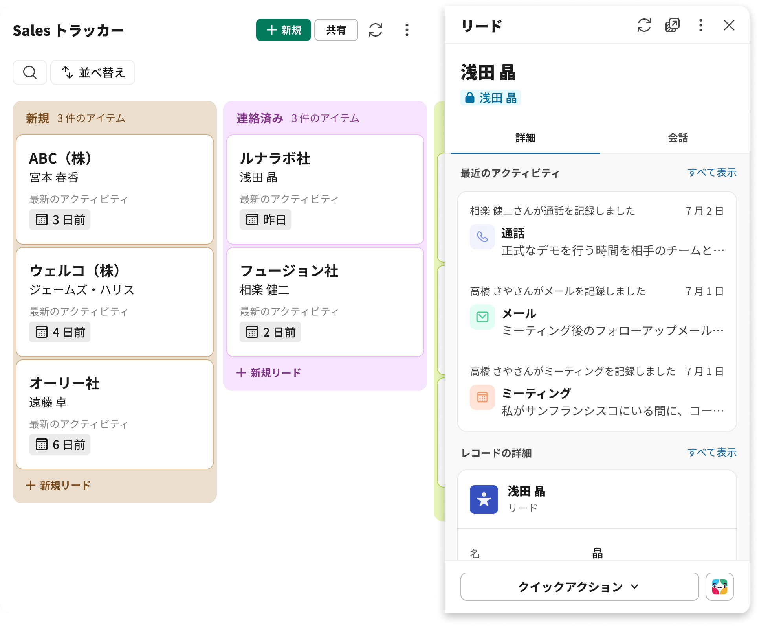
Task: Click the ミーティング calendar icon
Action: tap(482, 397)
